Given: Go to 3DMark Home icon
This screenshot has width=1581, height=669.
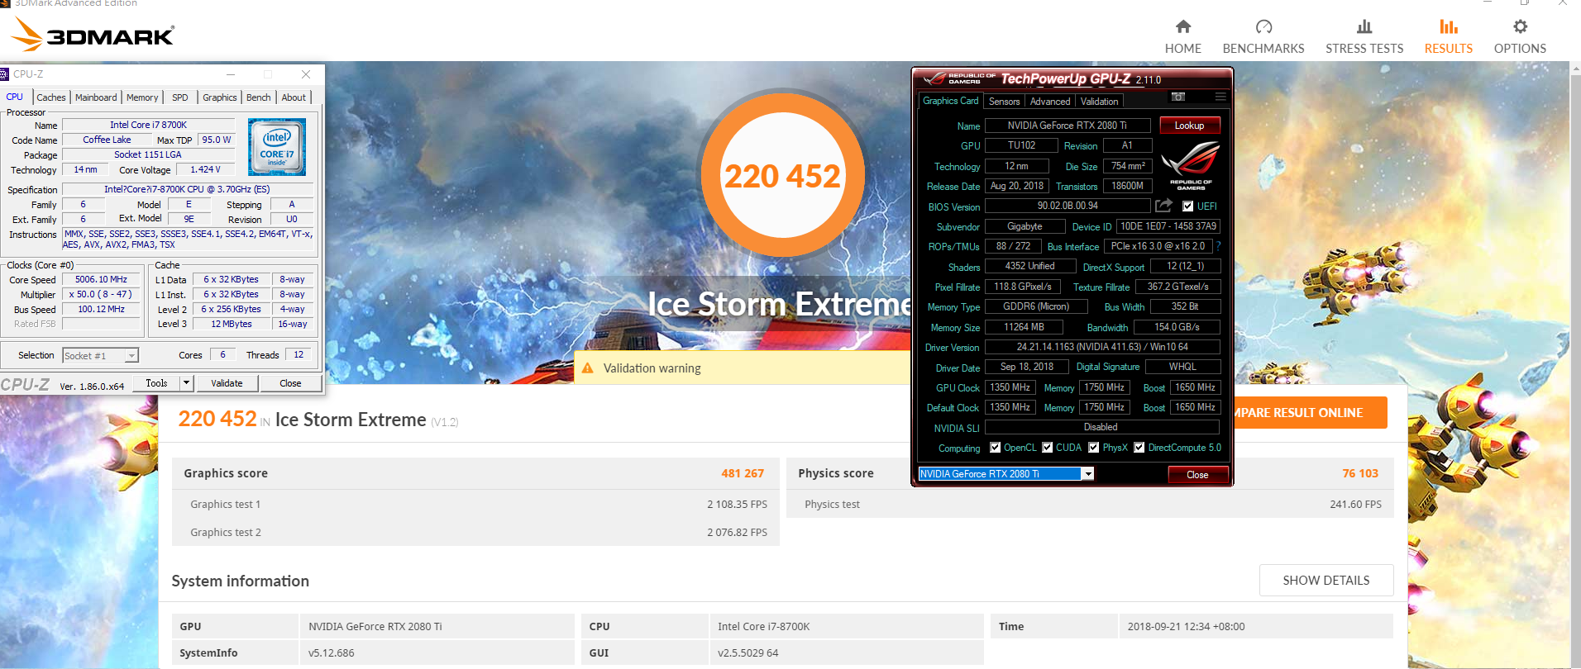Looking at the screenshot, I should pos(1183,26).
